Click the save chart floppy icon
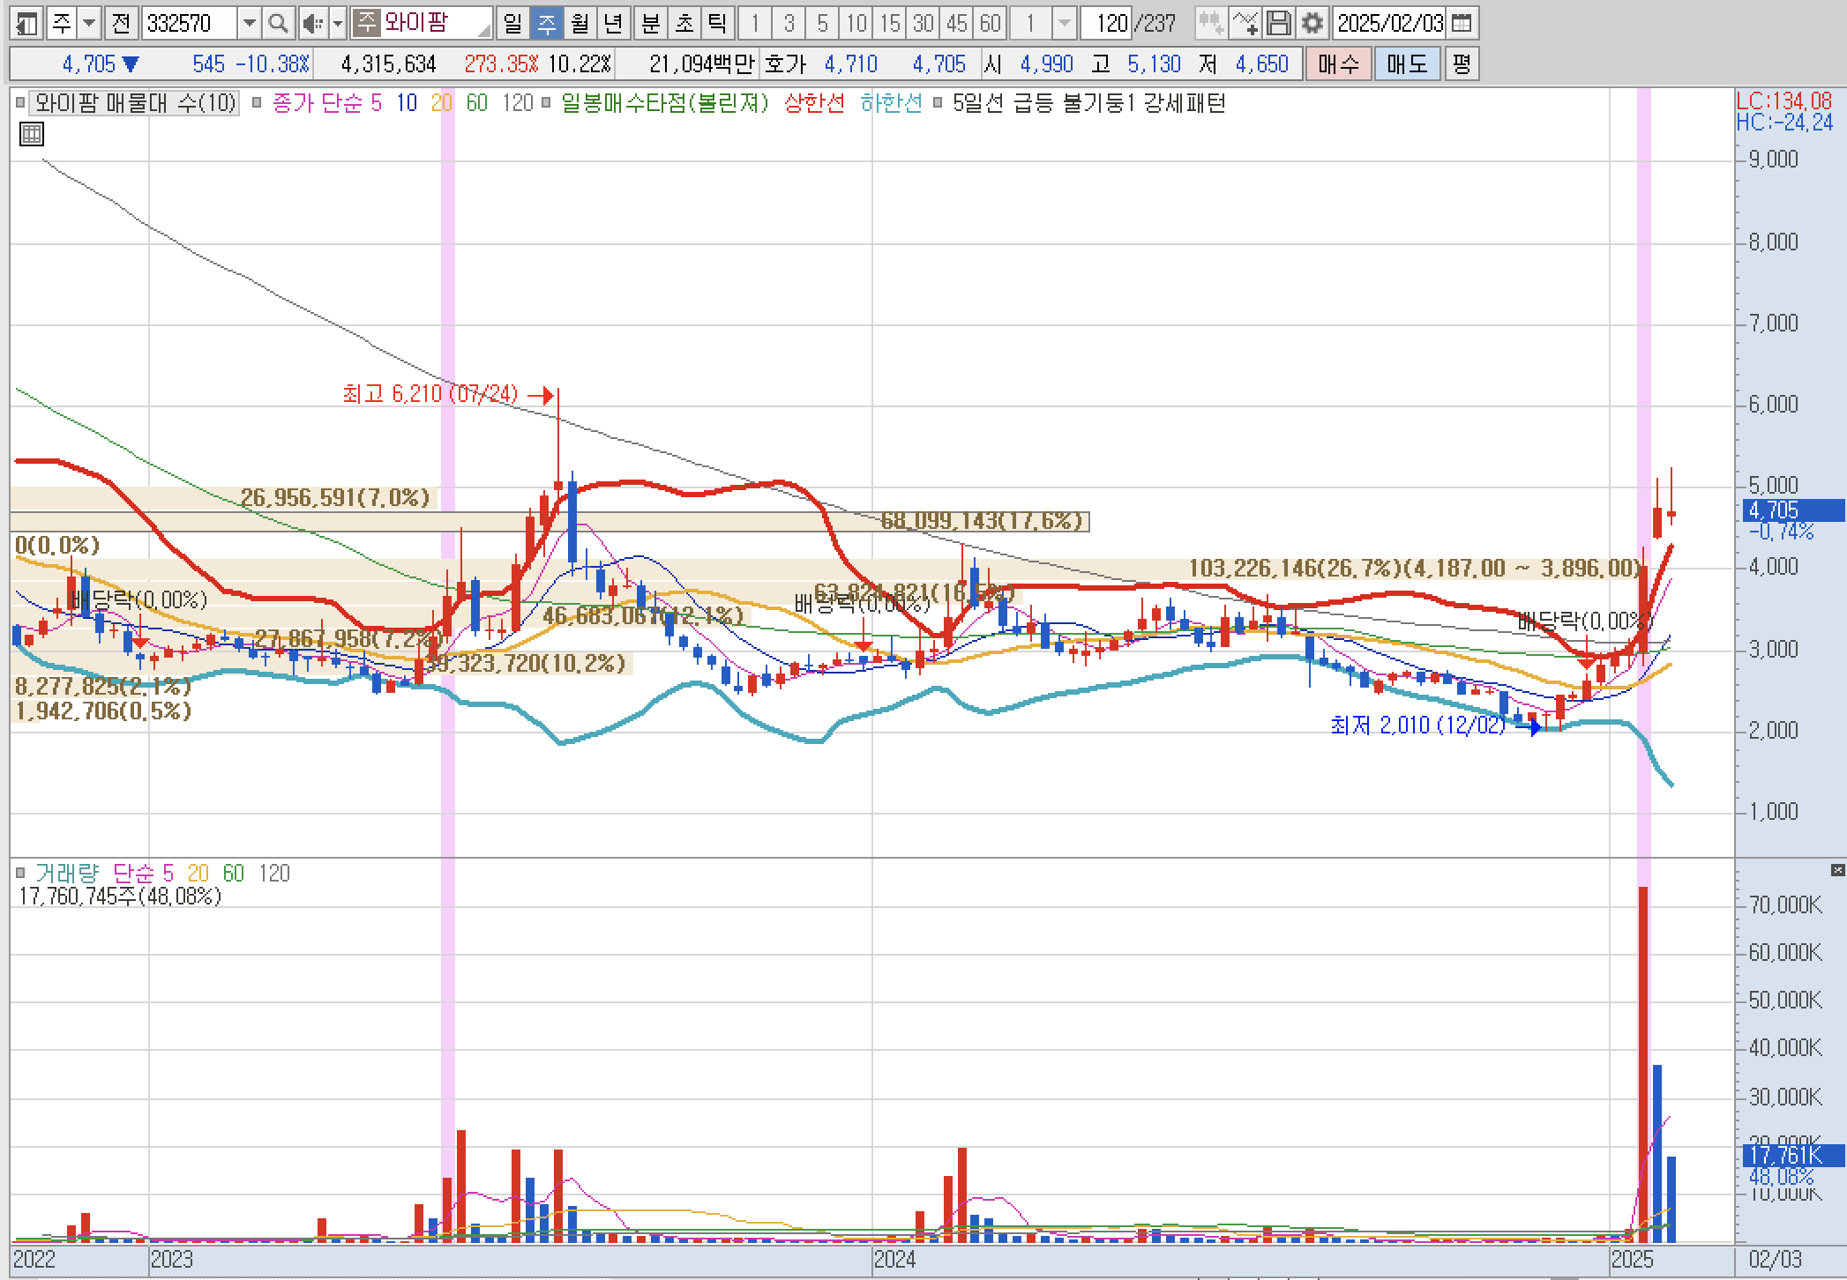Viewport: 1847px width, 1280px height. 1278,23
